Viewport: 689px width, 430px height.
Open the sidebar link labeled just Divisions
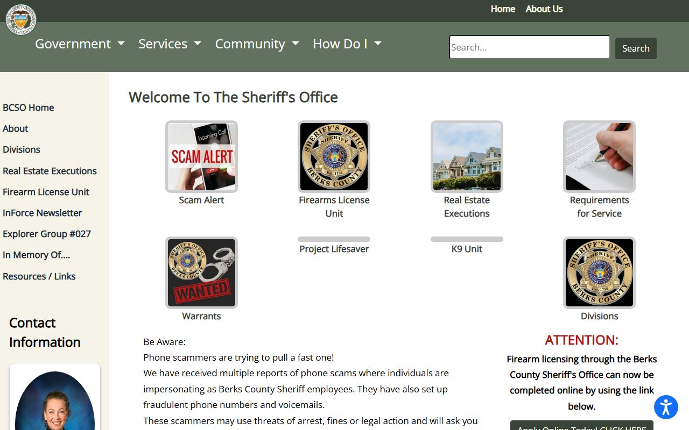tap(22, 149)
